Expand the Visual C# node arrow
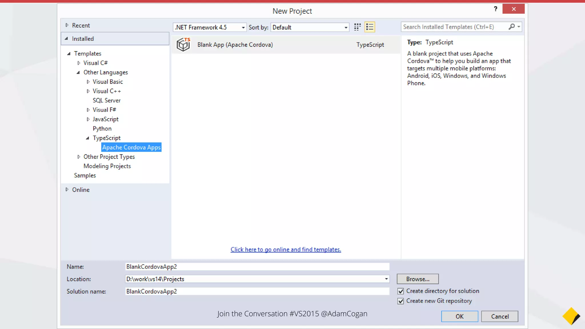 [79, 63]
